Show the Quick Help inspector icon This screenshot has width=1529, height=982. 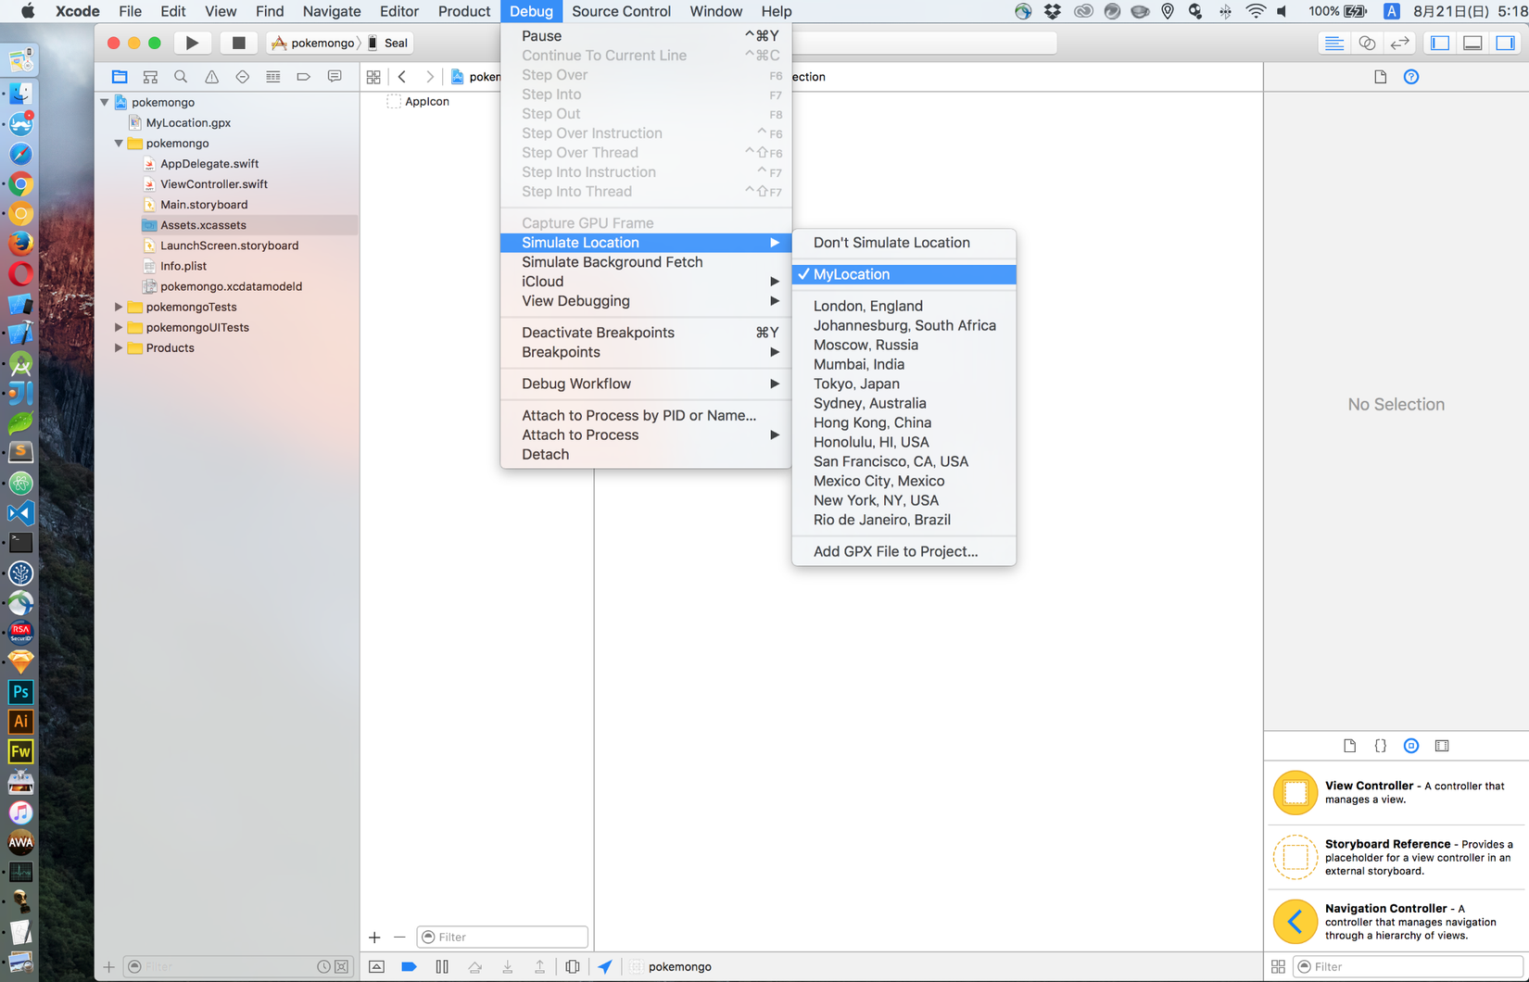tap(1411, 77)
